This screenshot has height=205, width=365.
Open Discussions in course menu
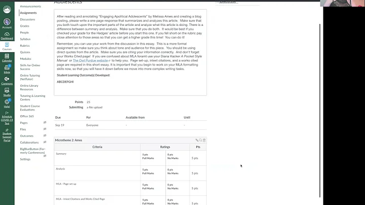click(27, 19)
